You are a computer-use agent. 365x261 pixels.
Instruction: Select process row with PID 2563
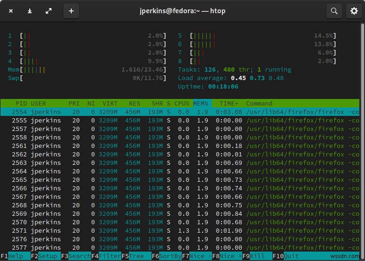tap(180, 163)
